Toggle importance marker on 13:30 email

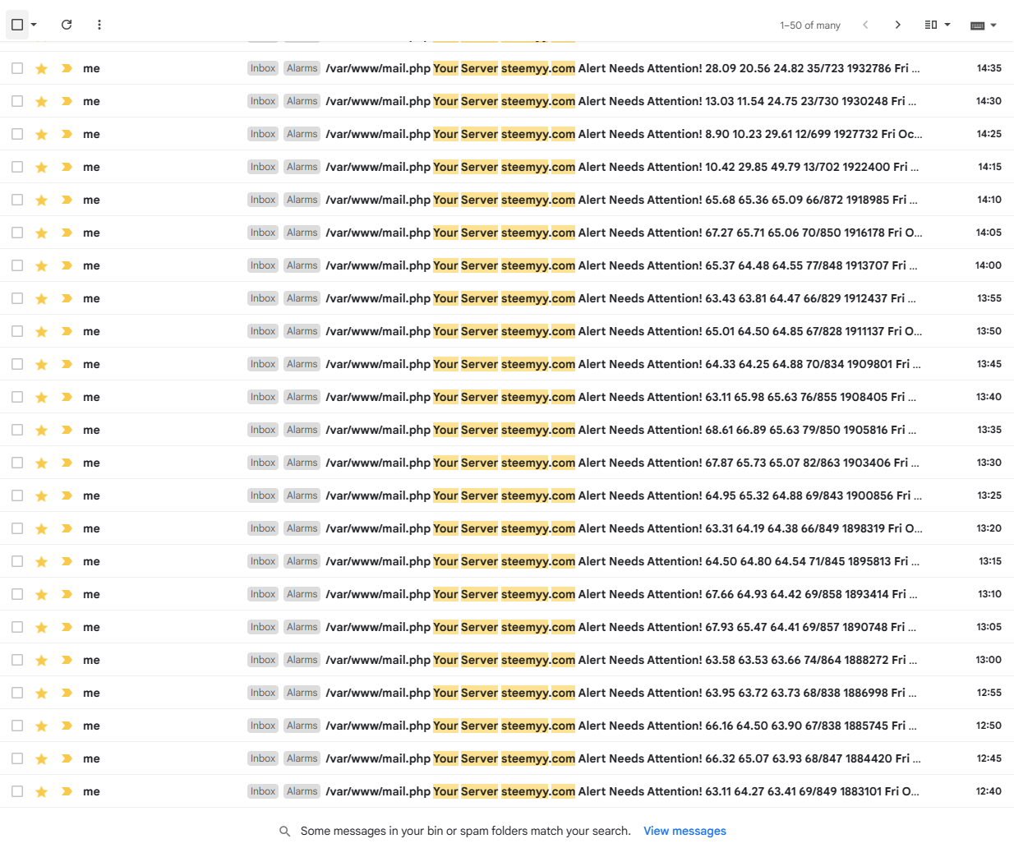point(67,463)
